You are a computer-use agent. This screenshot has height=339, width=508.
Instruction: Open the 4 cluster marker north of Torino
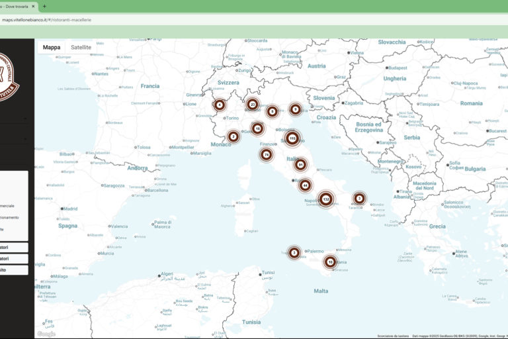tap(220, 105)
